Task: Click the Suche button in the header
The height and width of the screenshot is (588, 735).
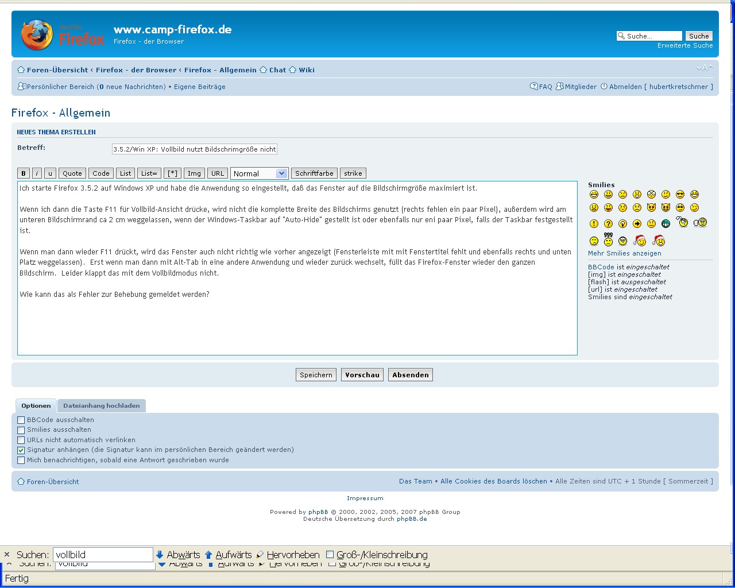Action: click(x=699, y=36)
